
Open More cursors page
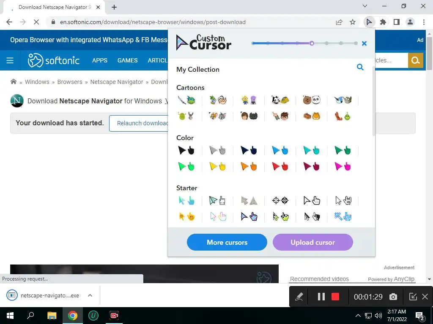[227, 242]
